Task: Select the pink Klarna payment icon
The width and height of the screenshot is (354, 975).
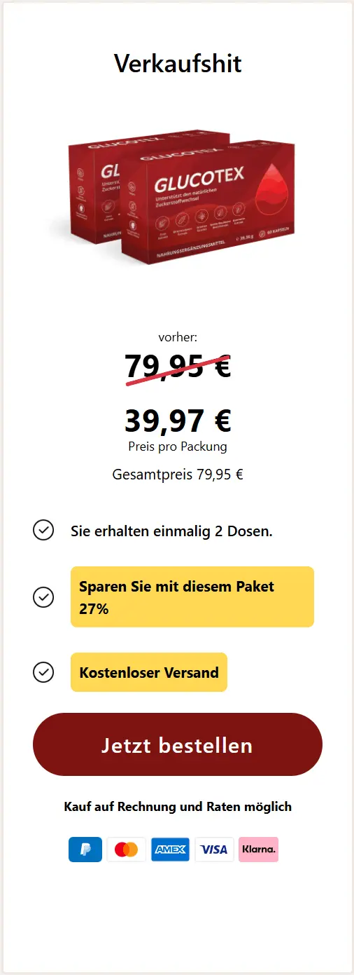Action: pos(258,850)
